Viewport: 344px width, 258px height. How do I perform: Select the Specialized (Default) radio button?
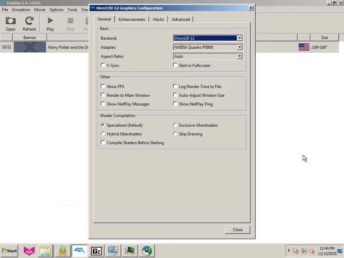coord(103,125)
